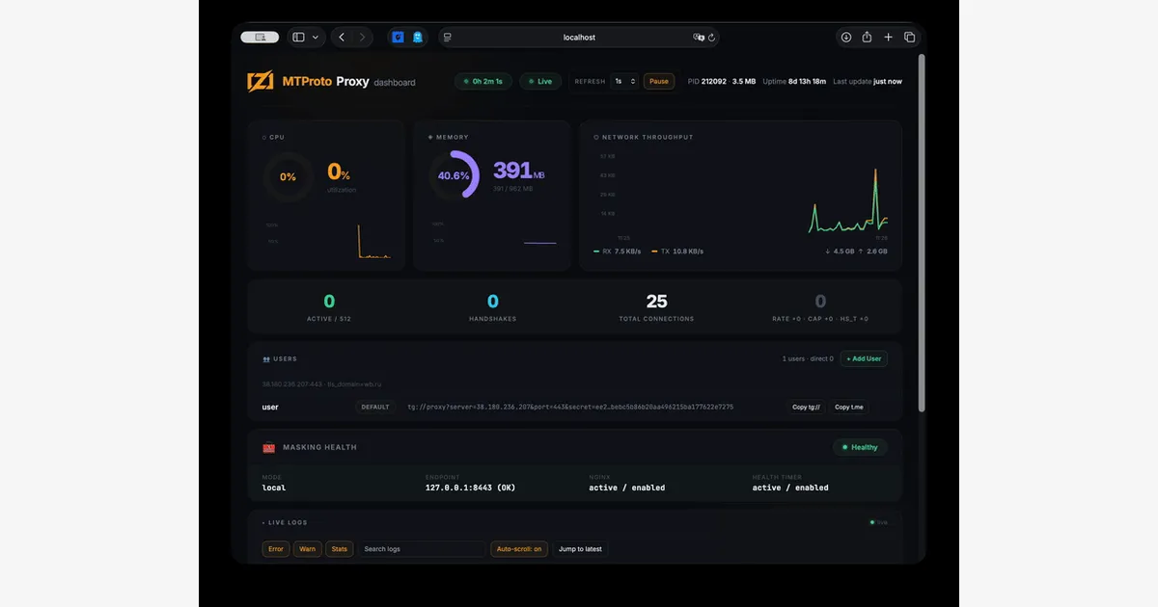
Task: Click the RX 7.5 KB/s legend
Action: tap(618, 251)
